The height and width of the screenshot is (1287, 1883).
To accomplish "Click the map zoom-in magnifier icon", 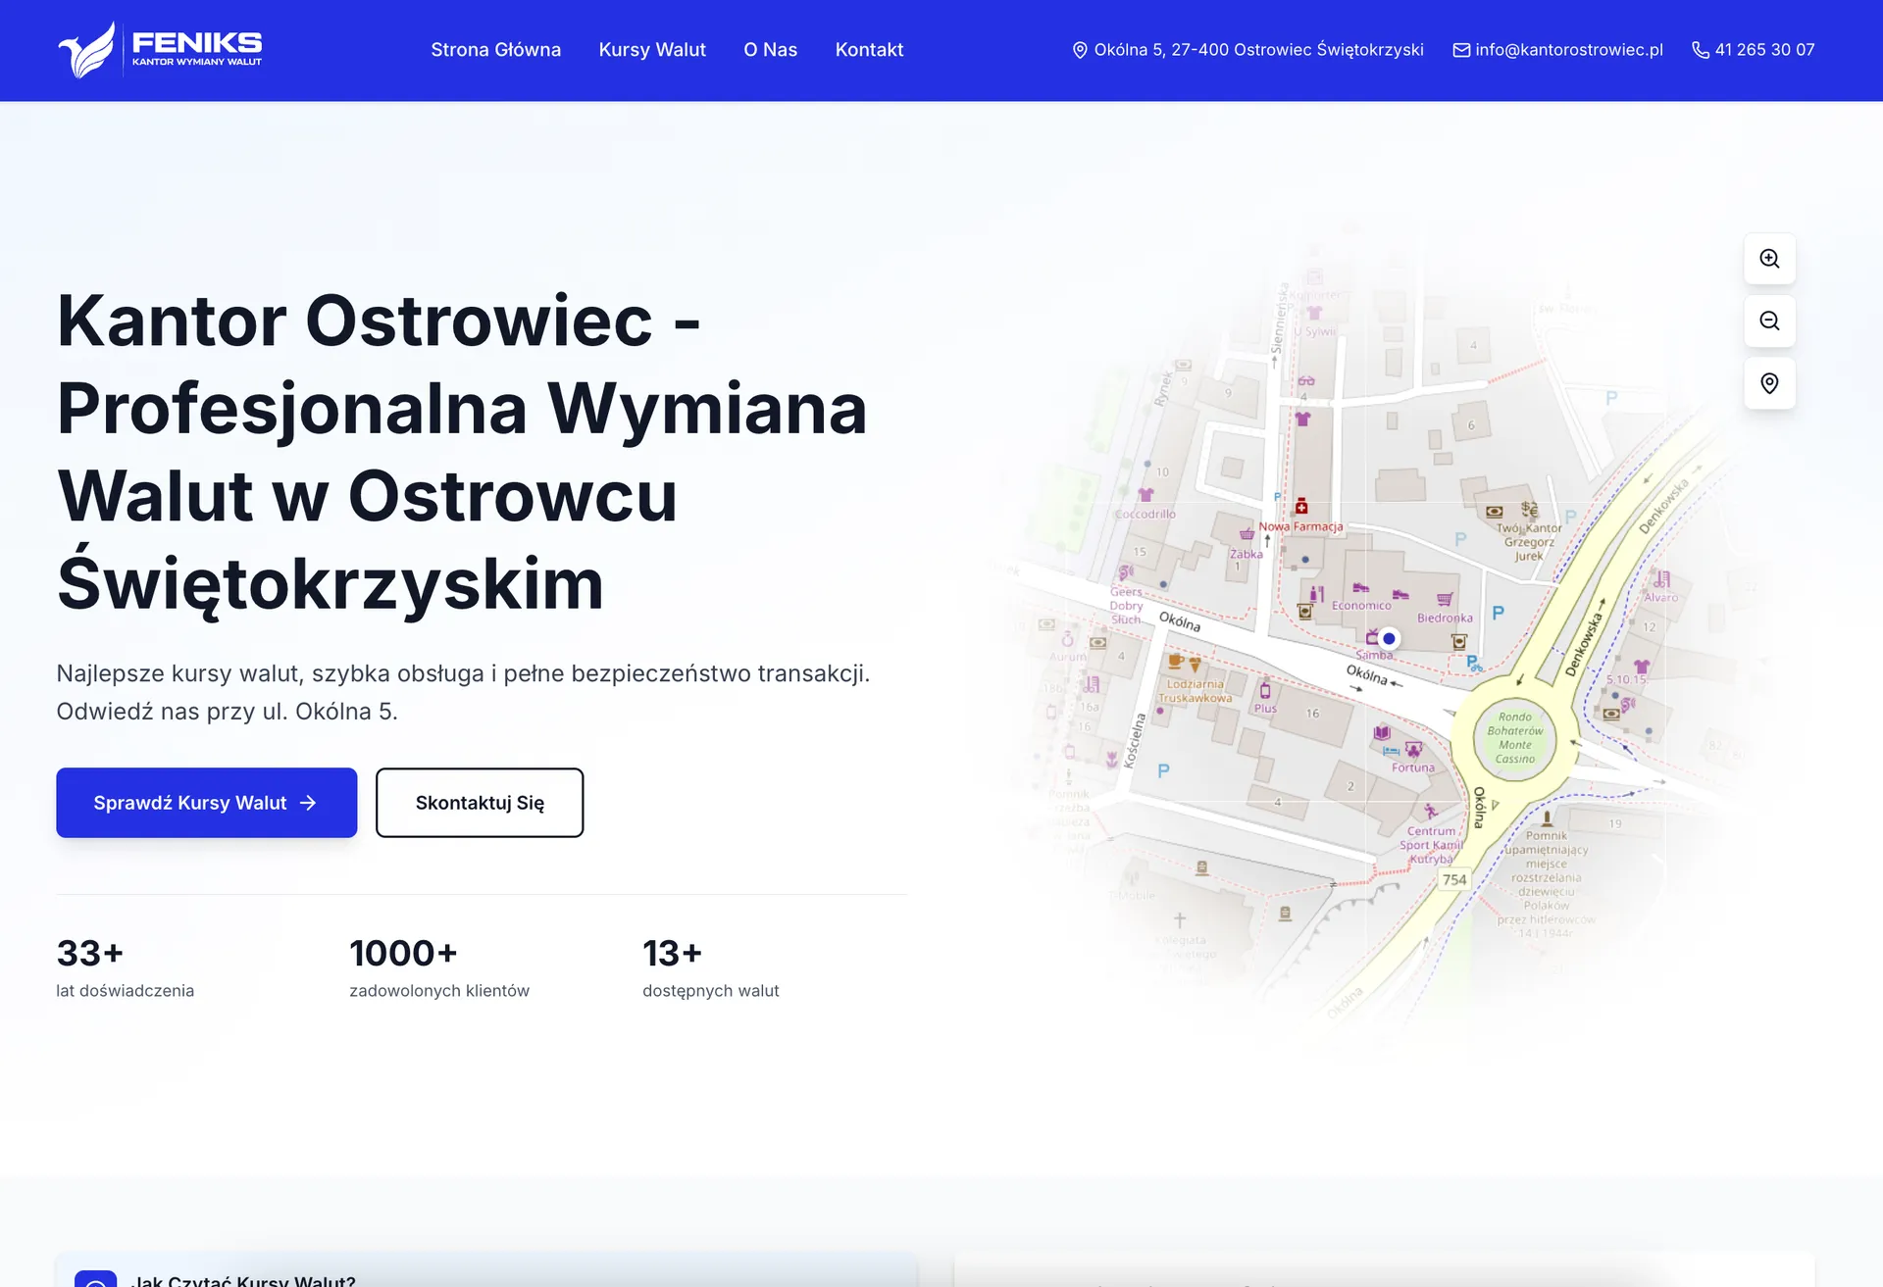I will 1769,259.
